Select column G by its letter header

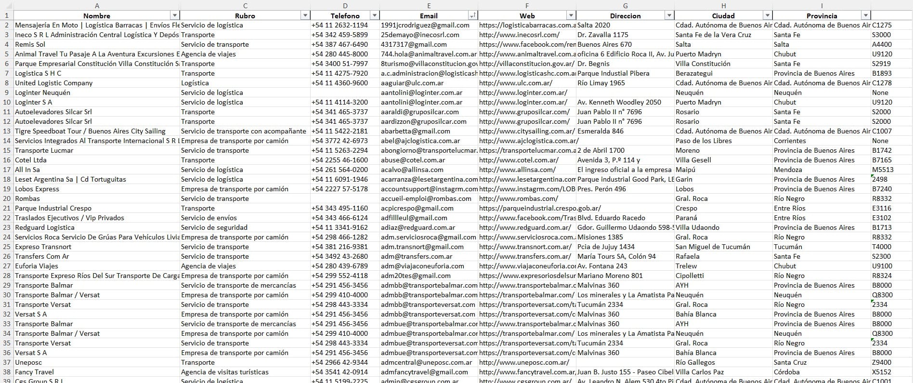625,5
